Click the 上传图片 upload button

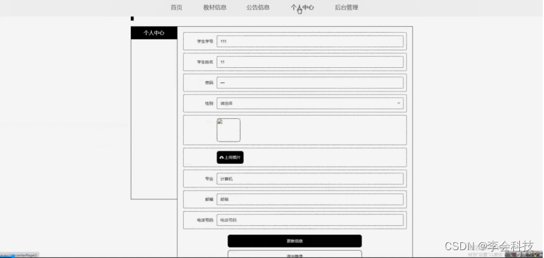coord(230,157)
